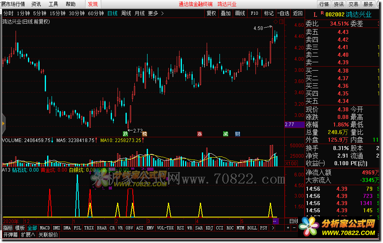This screenshot has height=243, width=383.
Task: Zoom in chart with the plus button
Action: [x=288, y=228]
